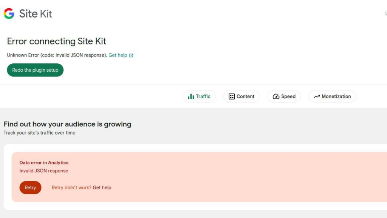The width and height of the screenshot is (387, 218).
Task: Click the Data error in Analytics label
Action: [44, 163]
